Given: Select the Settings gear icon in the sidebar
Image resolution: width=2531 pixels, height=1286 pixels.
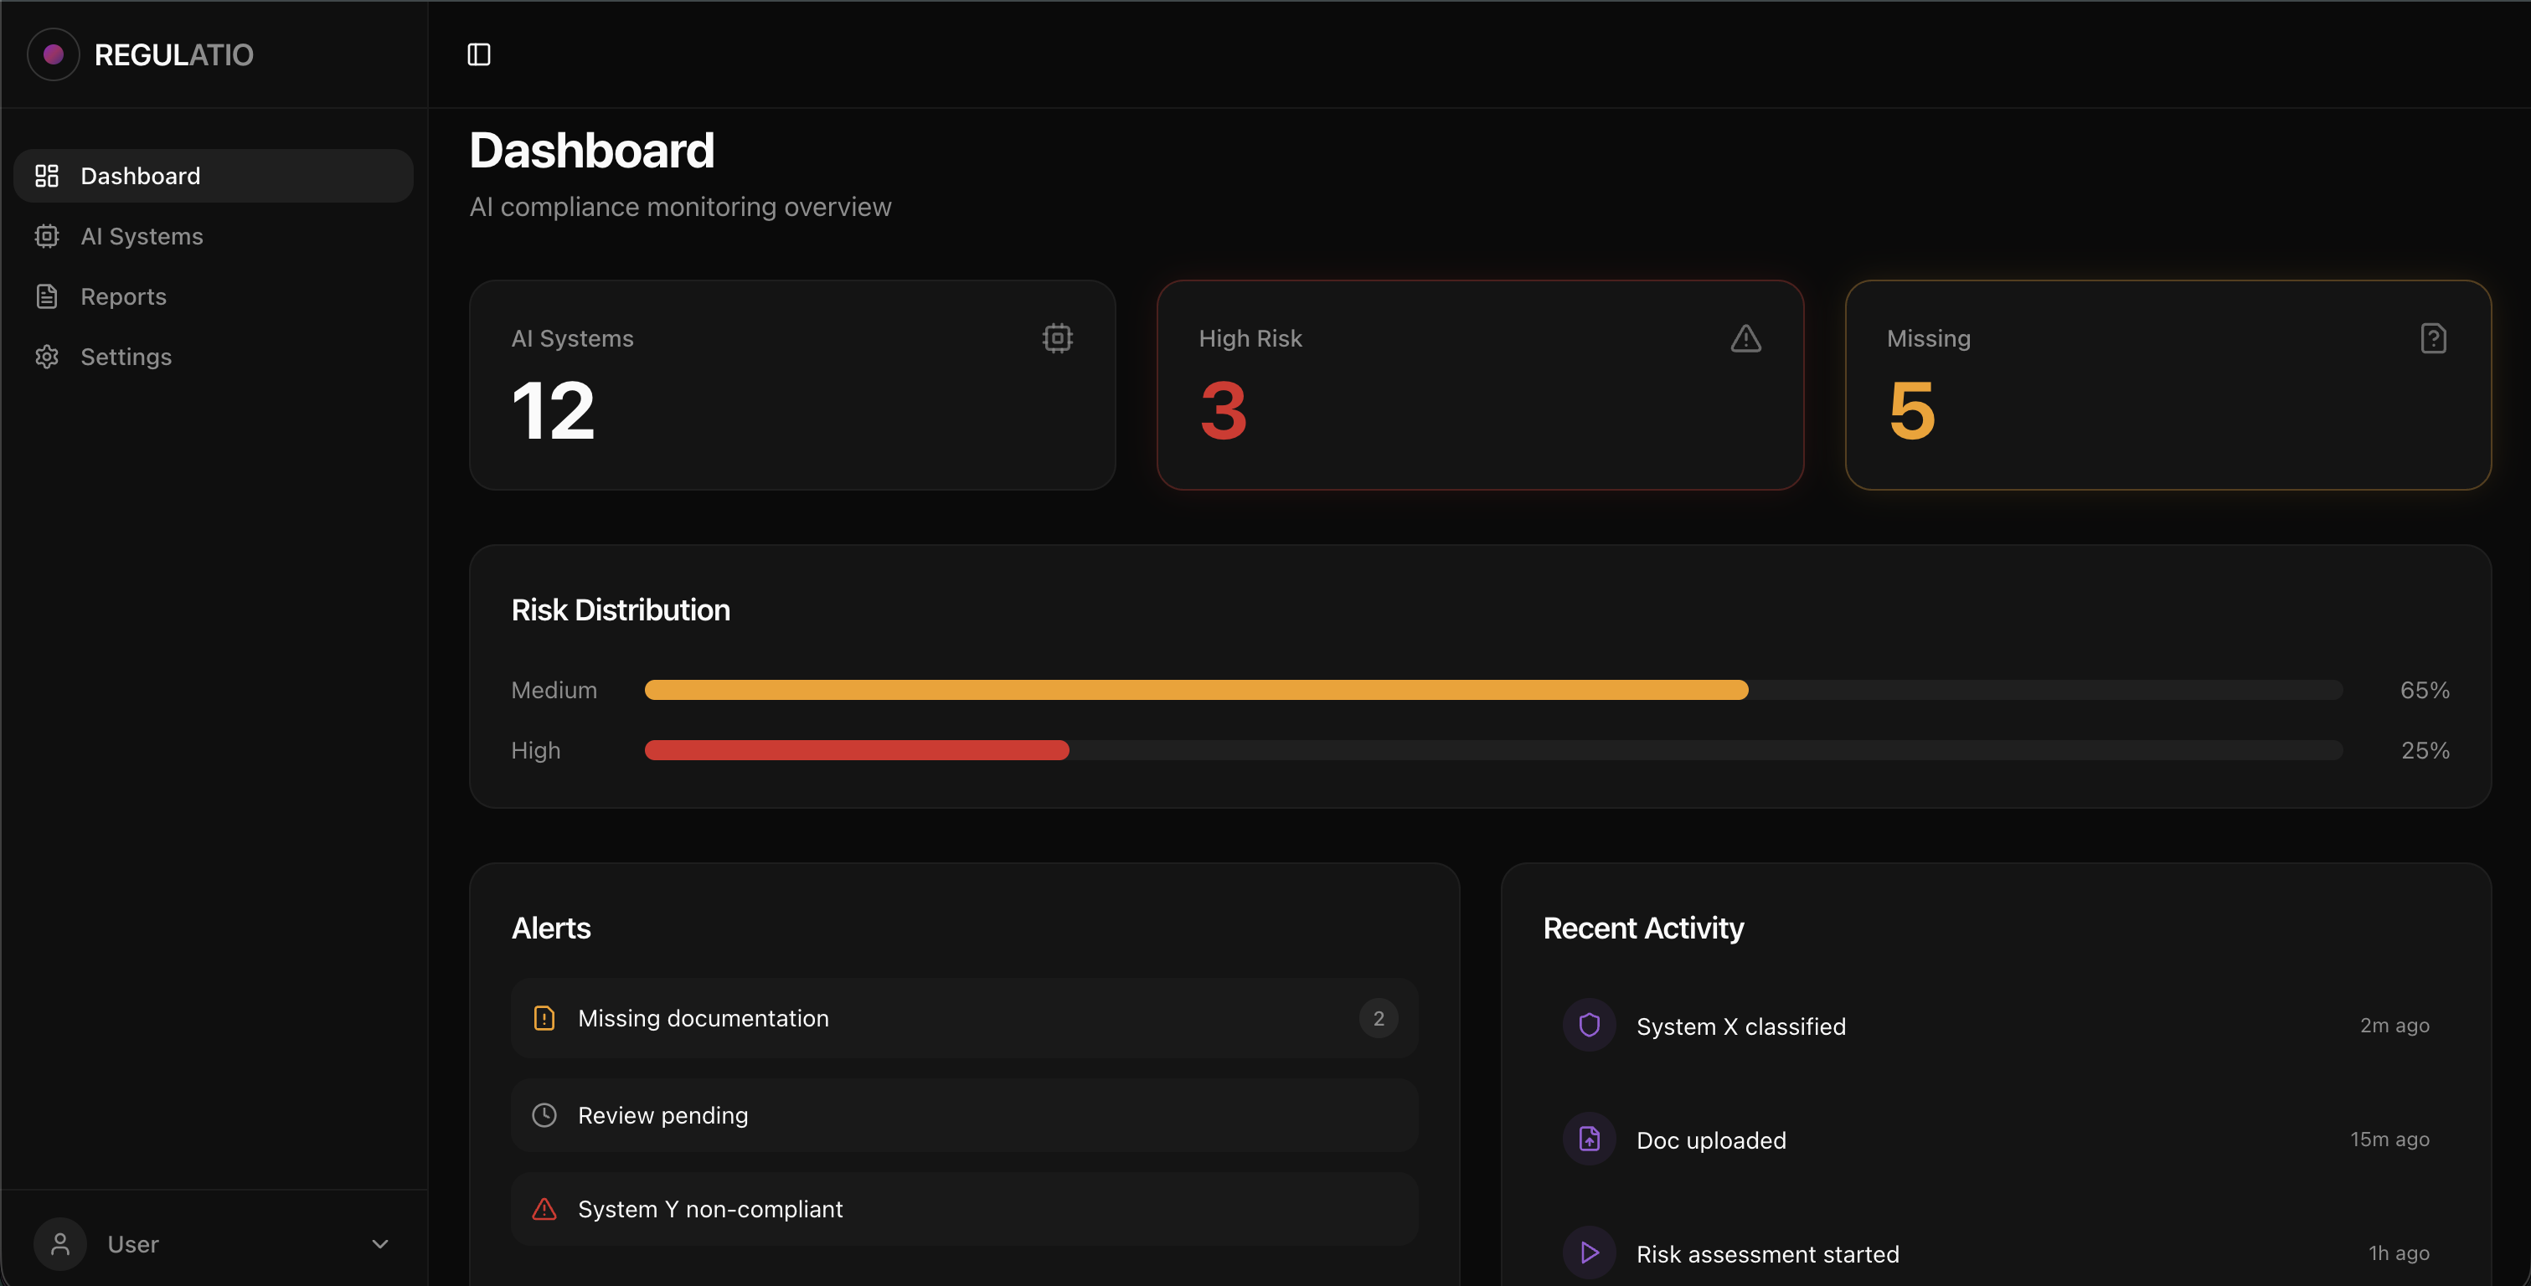Looking at the screenshot, I should click(46, 357).
